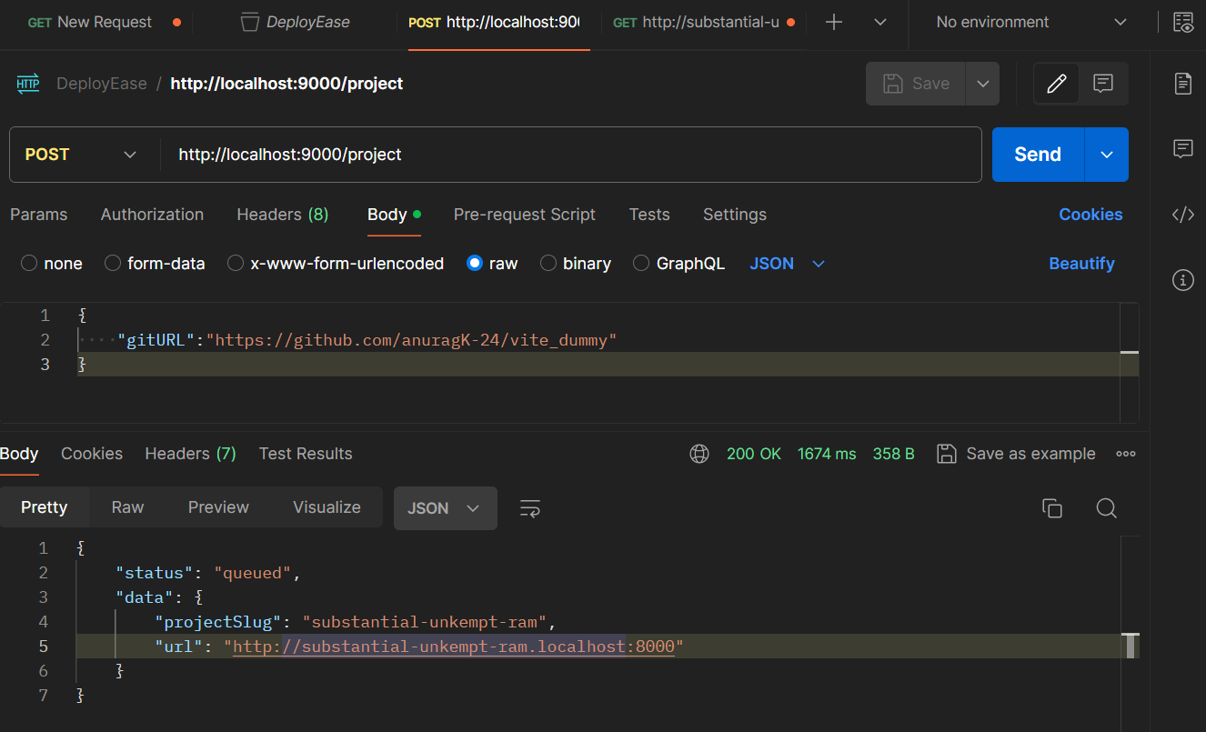Viewport: 1206px width, 732px height.
Task: Select the form-data body option
Action: click(x=113, y=264)
